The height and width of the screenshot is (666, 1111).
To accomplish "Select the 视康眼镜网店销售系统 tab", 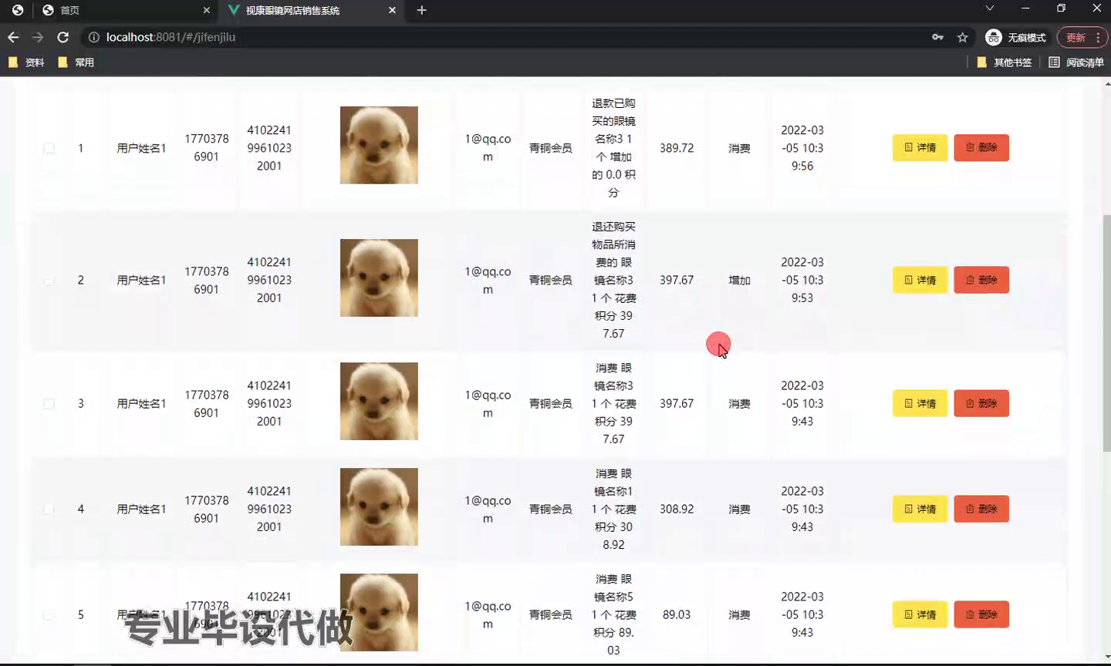I will tap(312, 10).
